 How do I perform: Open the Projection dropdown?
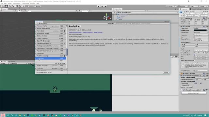(201, 35)
